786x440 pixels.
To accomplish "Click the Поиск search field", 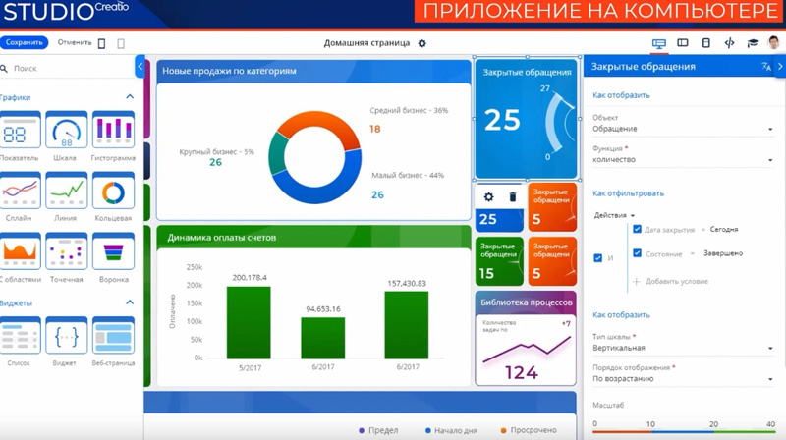I will [69, 69].
